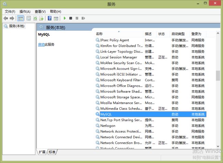Click 正在... status of Local Session Manager
This screenshot has width=223, height=163.
tap(163, 57)
